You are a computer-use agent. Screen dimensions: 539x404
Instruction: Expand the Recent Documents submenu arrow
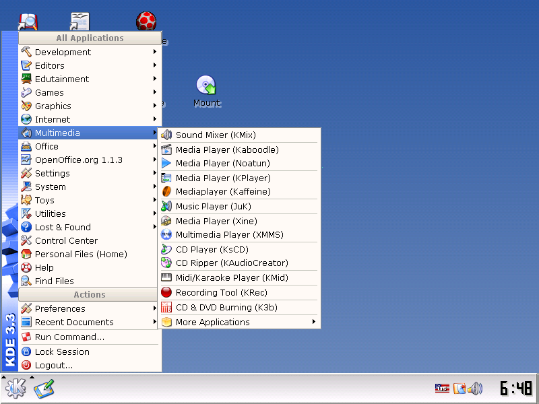coord(155,322)
